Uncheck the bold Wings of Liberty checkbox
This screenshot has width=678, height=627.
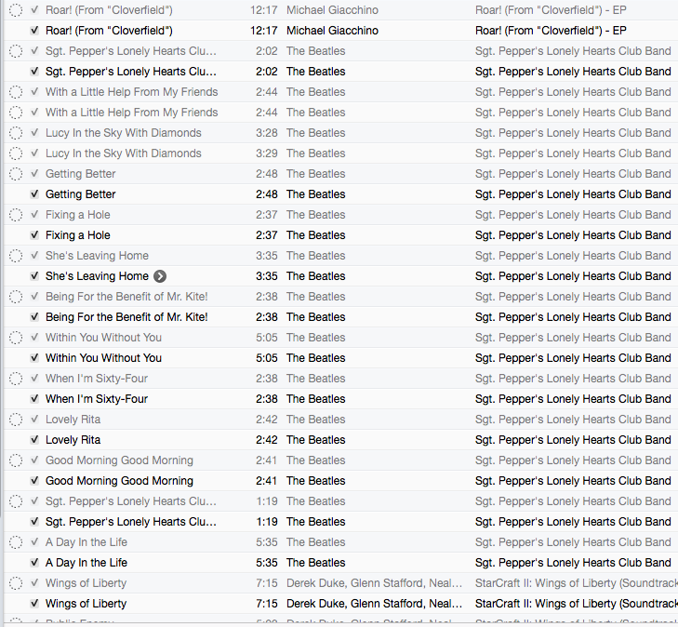(x=34, y=603)
